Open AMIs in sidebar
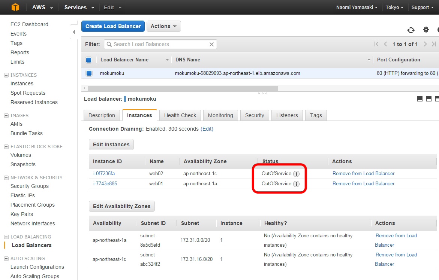439x280 pixels. [x=16, y=124]
